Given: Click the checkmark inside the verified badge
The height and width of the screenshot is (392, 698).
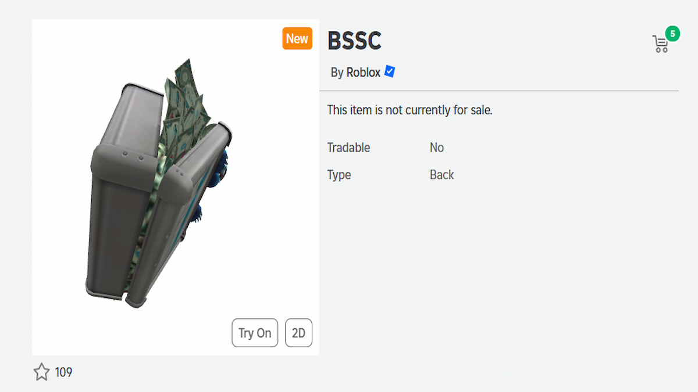Looking at the screenshot, I should point(390,71).
